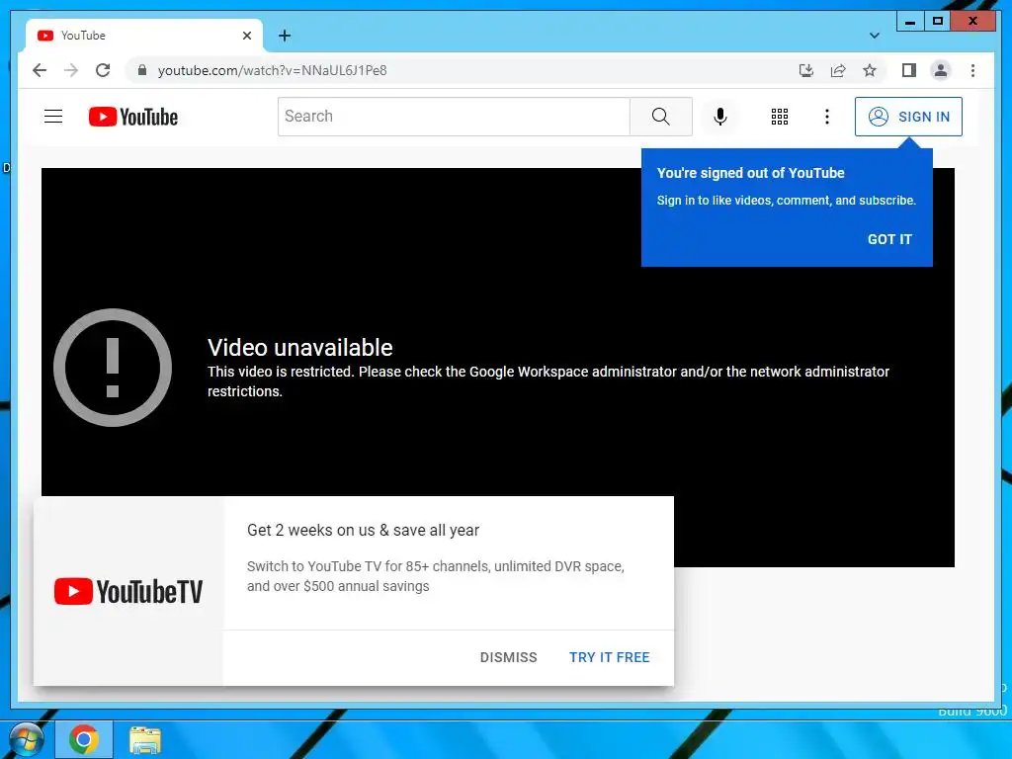Click the Chrome taskbar icon

83,739
